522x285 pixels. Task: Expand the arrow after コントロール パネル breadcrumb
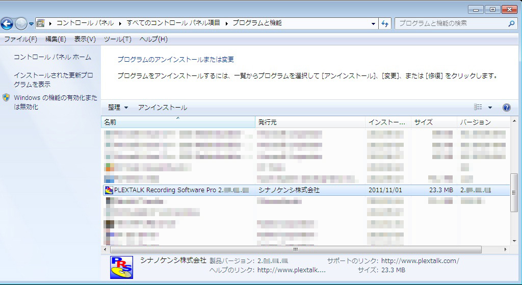click(x=120, y=23)
